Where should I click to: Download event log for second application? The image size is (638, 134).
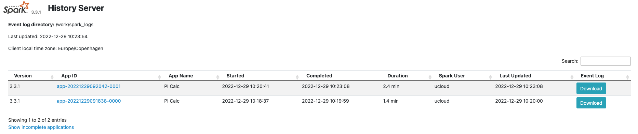pyautogui.click(x=591, y=103)
